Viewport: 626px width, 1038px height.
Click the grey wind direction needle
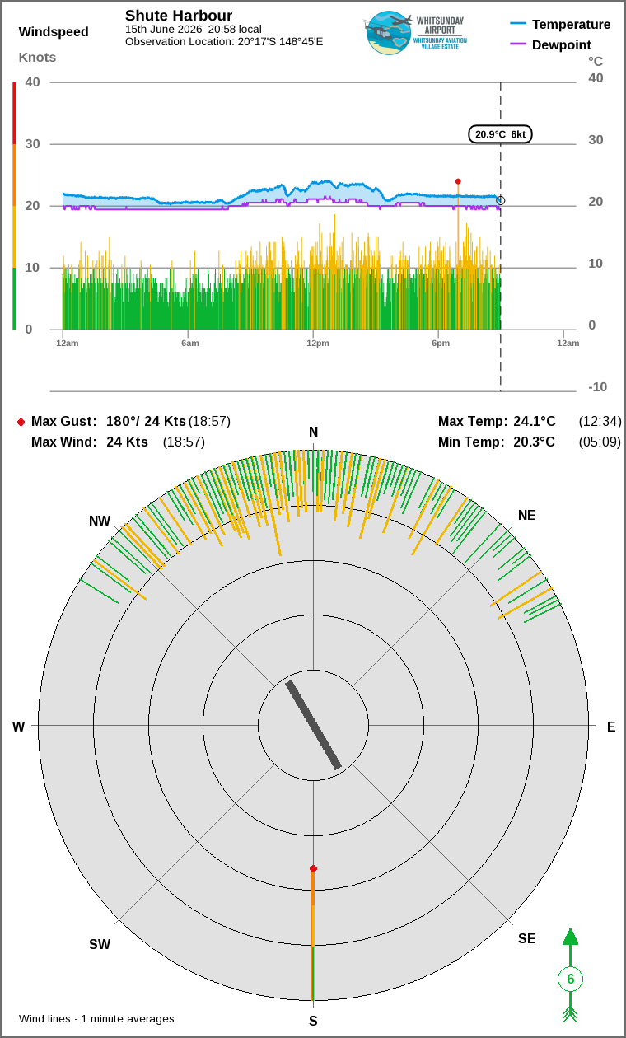tap(313, 725)
